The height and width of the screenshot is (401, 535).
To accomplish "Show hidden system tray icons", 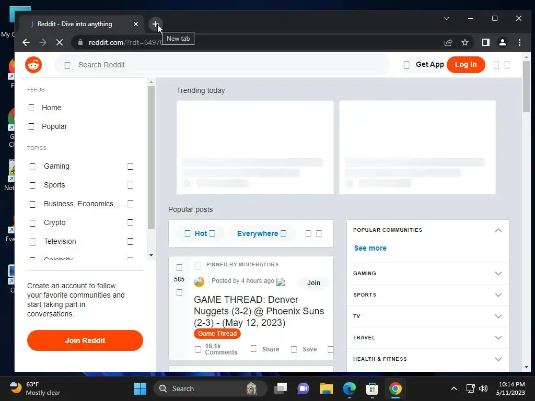I will click(454, 388).
